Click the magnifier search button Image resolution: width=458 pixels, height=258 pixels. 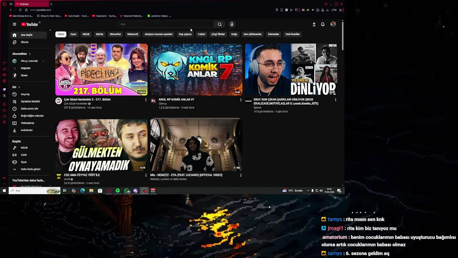point(220,24)
